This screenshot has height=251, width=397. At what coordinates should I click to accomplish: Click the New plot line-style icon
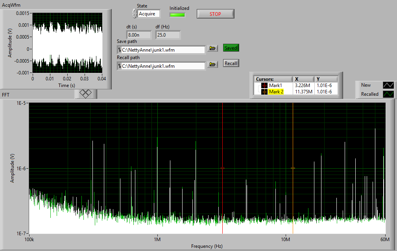(388, 85)
